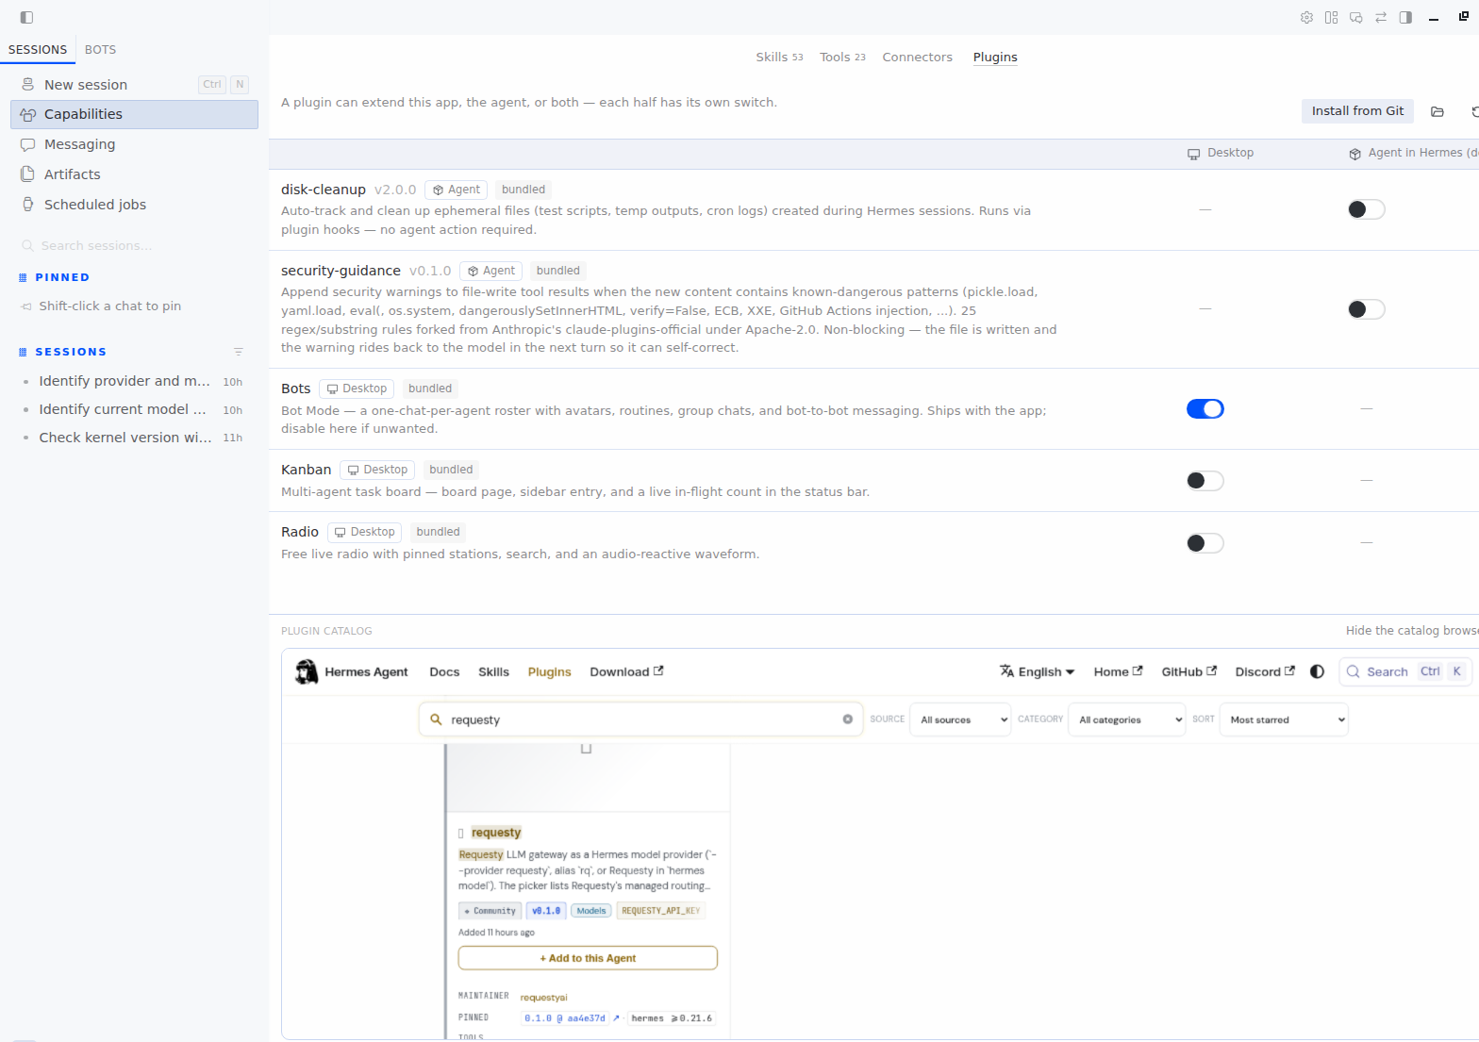Disable the Bots desktop plugin

pyautogui.click(x=1205, y=408)
